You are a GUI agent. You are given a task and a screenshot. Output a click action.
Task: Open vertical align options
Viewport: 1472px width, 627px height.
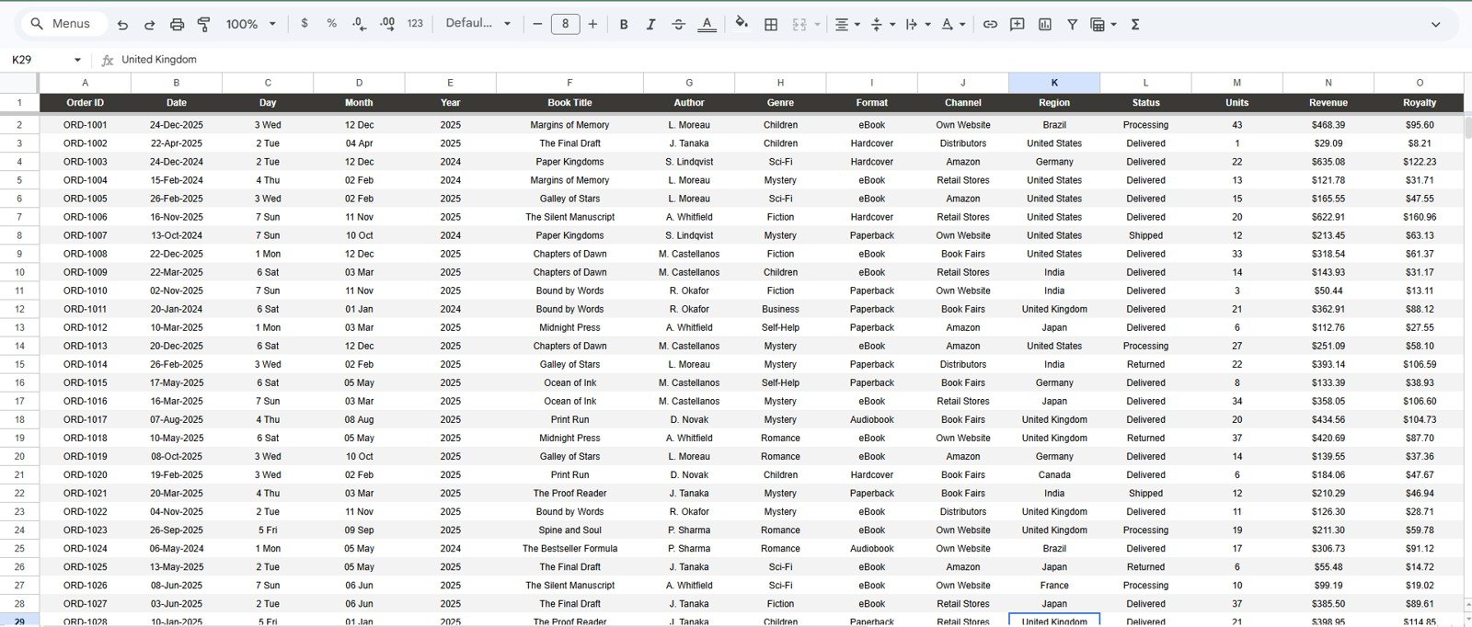[x=882, y=24]
